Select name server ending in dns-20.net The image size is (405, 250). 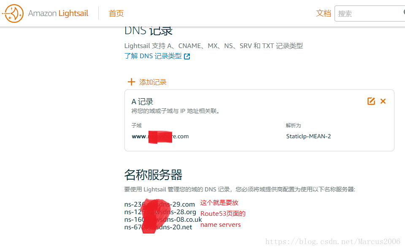158,227
